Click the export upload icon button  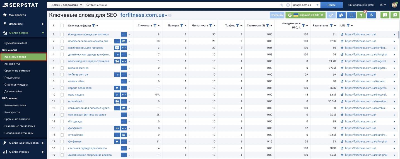(371, 15)
